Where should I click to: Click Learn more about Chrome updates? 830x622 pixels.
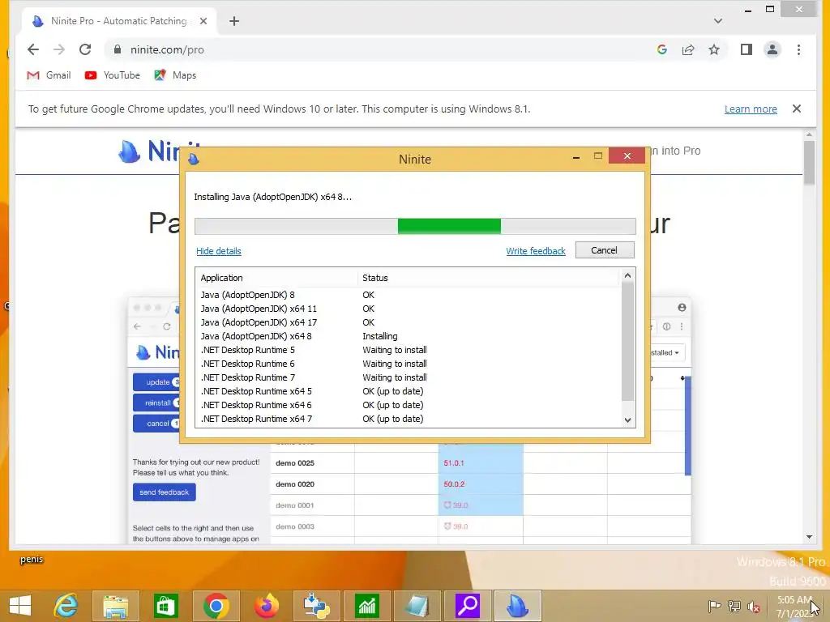[751, 109]
